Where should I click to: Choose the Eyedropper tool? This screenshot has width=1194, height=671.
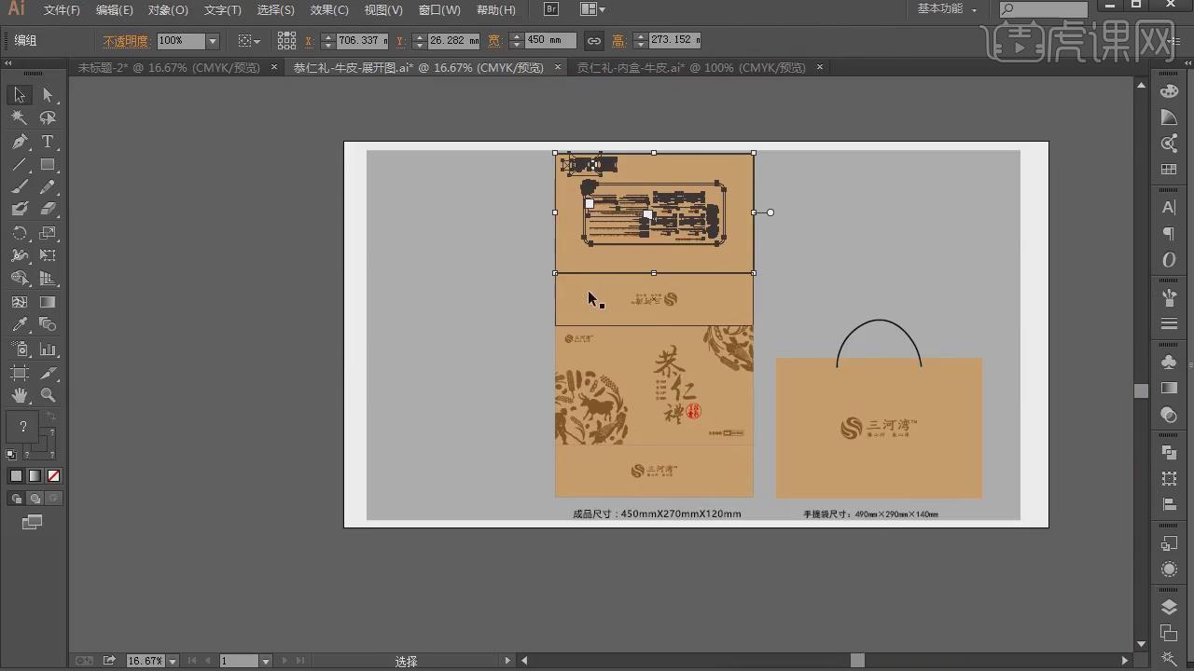click(19, 325)
